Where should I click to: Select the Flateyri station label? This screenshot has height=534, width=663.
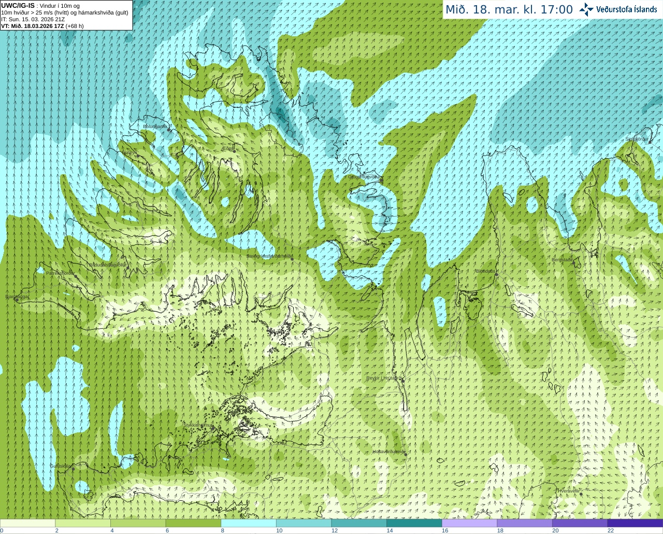[x=129, y=152]
